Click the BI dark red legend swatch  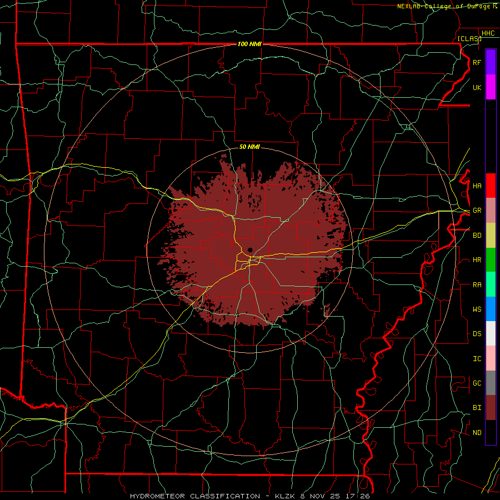(491, 408)
